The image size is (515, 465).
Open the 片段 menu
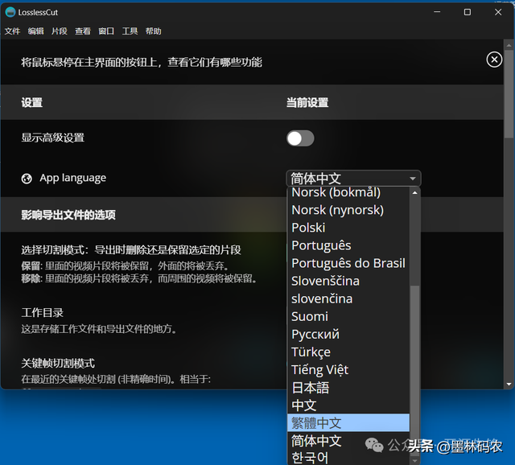(x=60, y=31)
